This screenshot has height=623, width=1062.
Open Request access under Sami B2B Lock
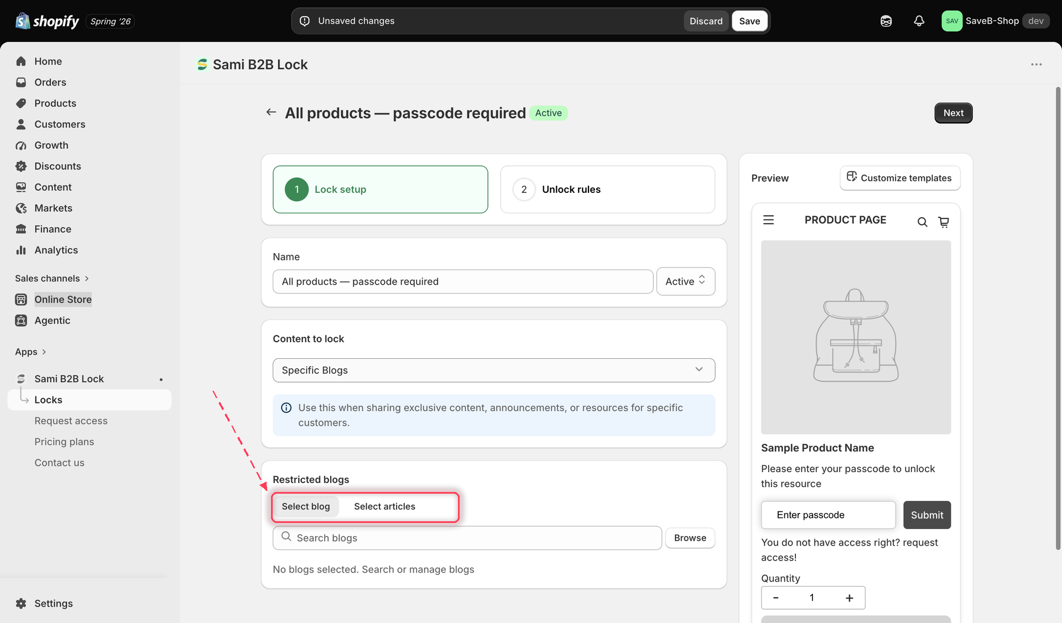(71, 421)
